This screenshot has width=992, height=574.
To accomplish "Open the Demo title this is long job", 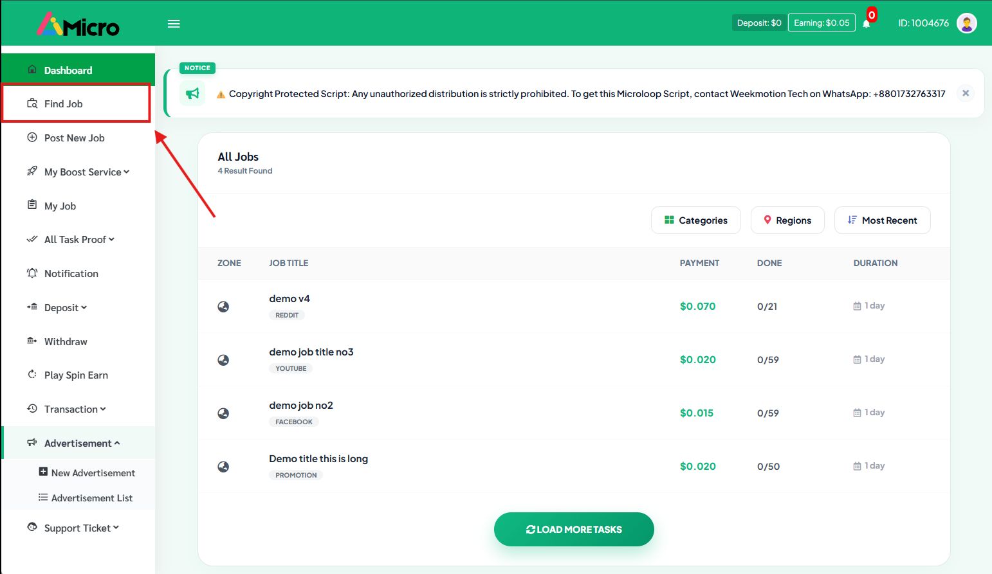I will [x=318, y=458].
